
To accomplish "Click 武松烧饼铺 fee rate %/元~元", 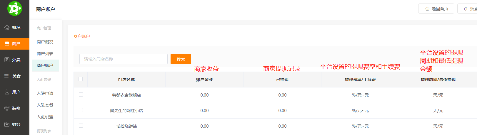I will click(x=360, y=126).
